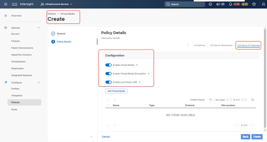Open Templates in sidebar
The image size is (267, 142).
click(x=17, y=95)
